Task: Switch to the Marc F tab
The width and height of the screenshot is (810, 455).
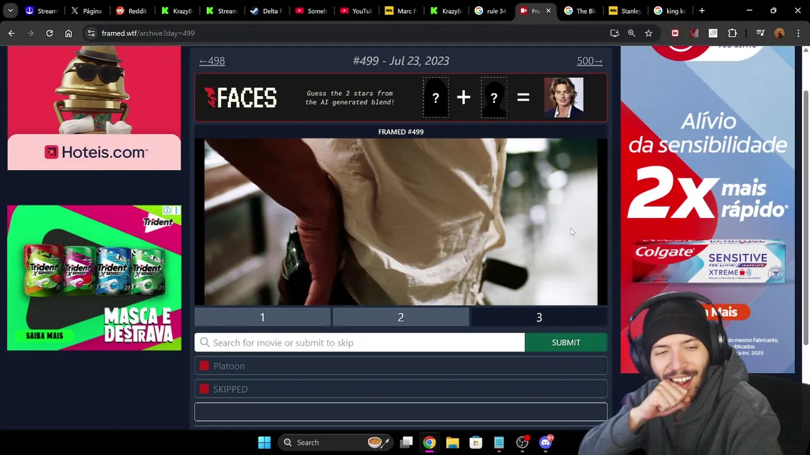Action: tap(401, 11)
